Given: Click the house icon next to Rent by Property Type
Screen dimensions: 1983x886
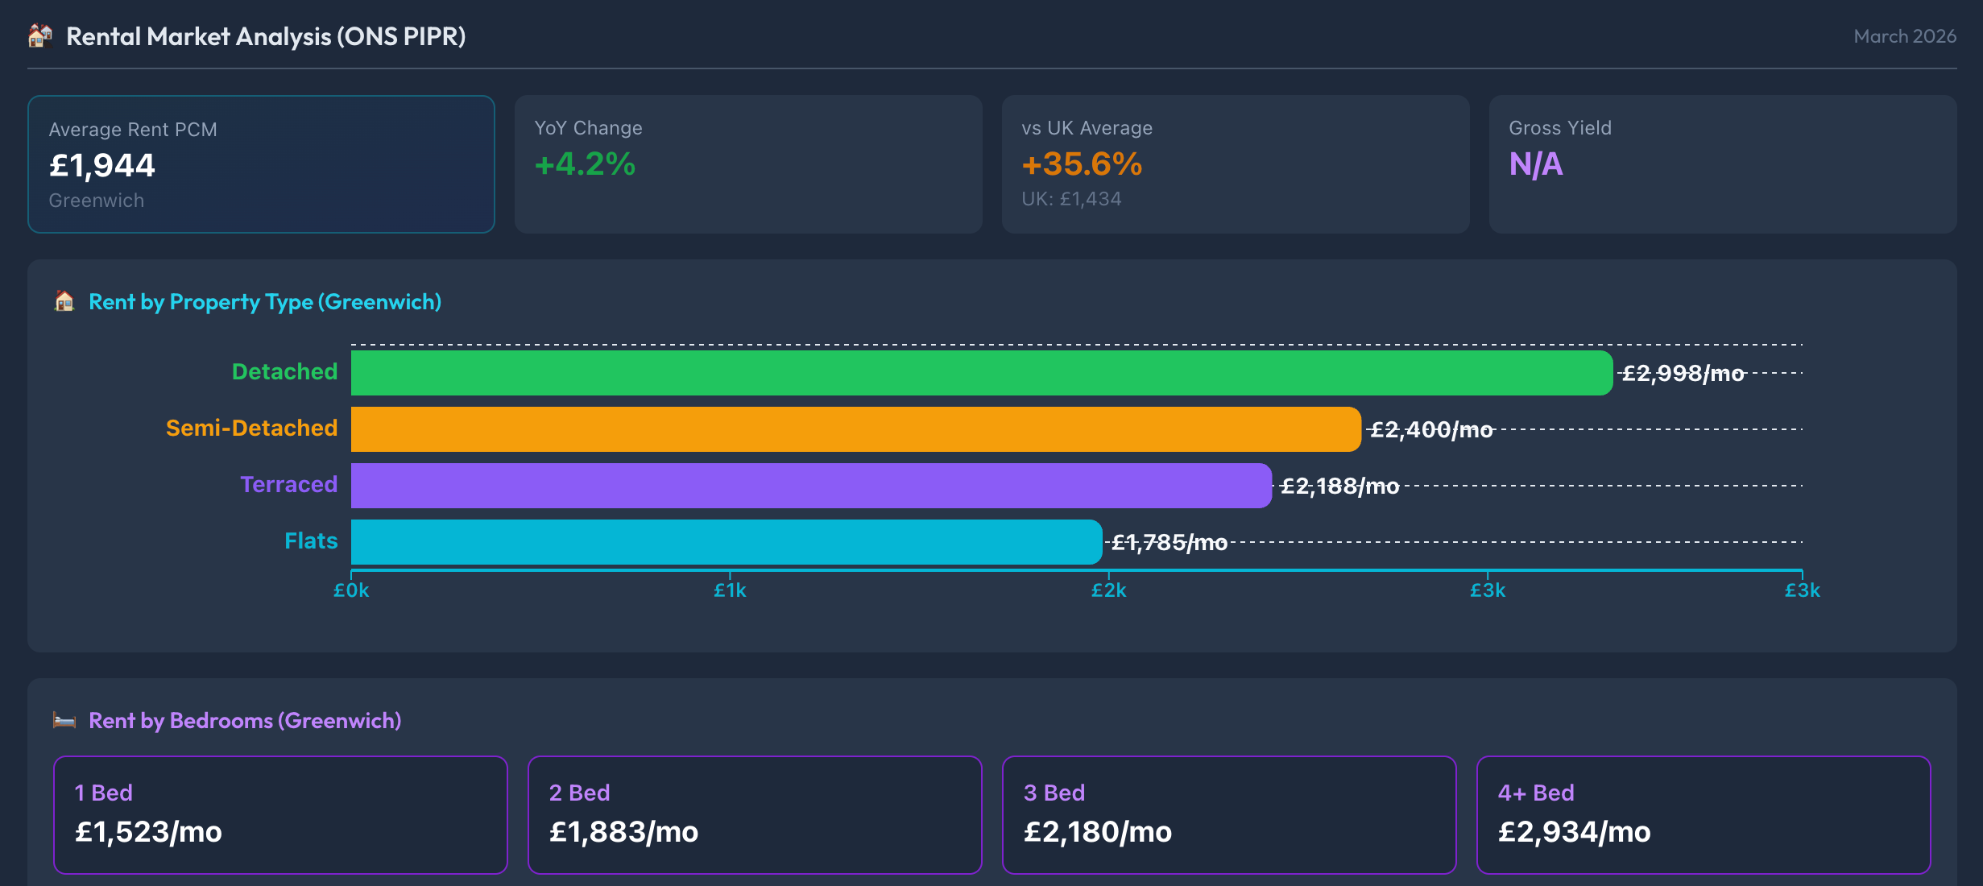Looking at the screenshot, I should coord(64,302).
